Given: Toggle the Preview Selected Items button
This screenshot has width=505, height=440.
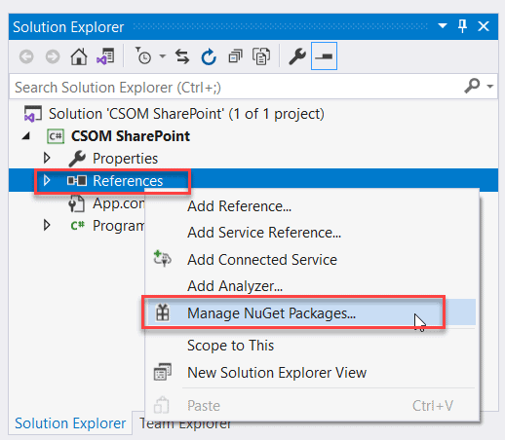Looking at the screenshot, I should (x=324, y=55).
